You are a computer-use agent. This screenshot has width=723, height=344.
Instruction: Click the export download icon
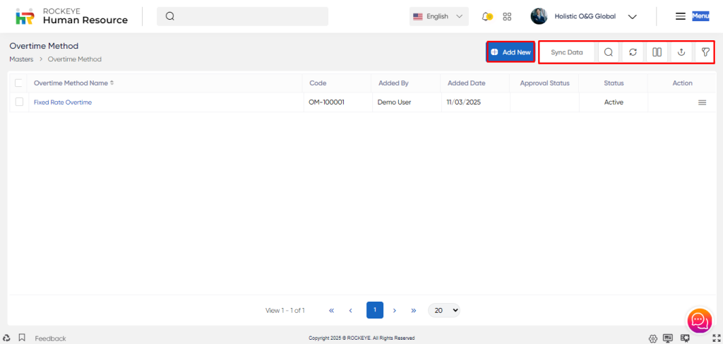(681, 52)
